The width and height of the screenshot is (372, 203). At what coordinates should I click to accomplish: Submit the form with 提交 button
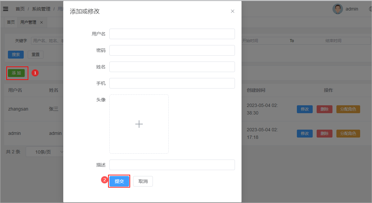click(119, 181)
